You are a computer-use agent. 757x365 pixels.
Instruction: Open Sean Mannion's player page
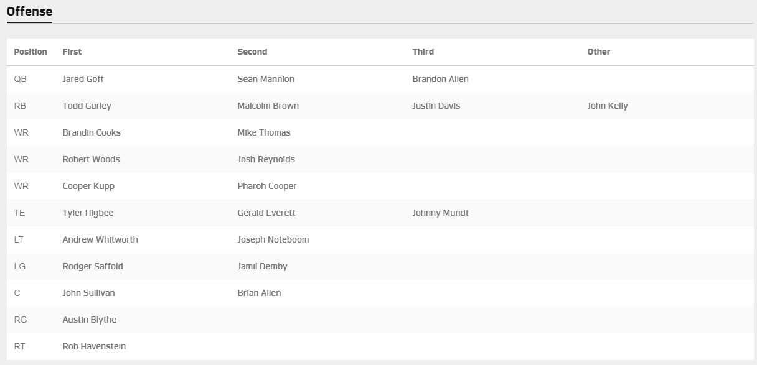[x=266, y=79]
